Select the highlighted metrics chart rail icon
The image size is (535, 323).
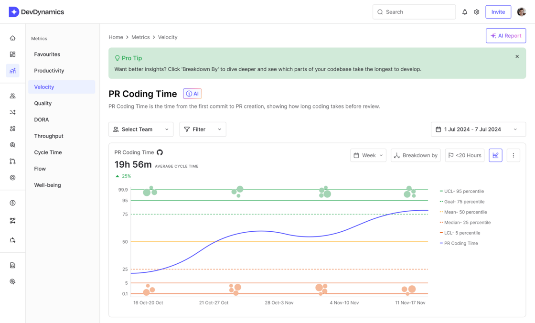pos(12,71)
